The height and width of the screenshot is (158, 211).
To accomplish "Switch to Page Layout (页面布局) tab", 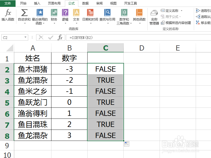I will [54, 3].
